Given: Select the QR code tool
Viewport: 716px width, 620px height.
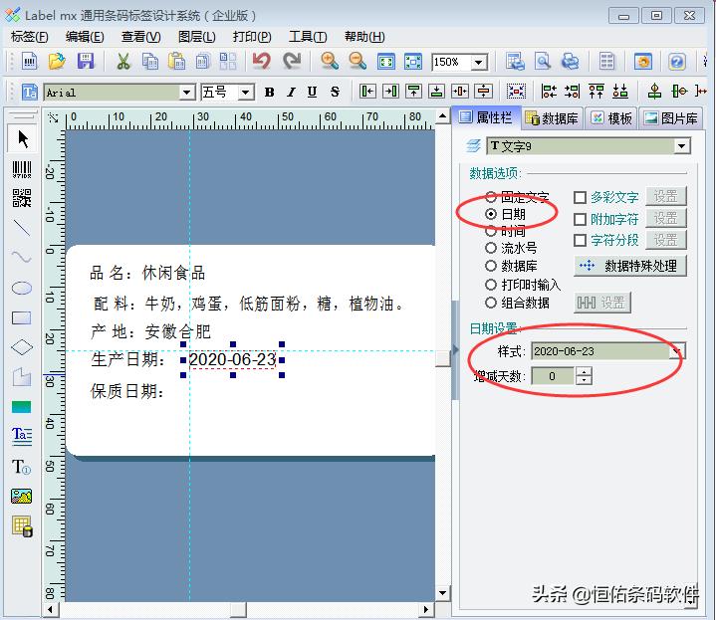Looking at the screenshot, I should coord(22,198).
